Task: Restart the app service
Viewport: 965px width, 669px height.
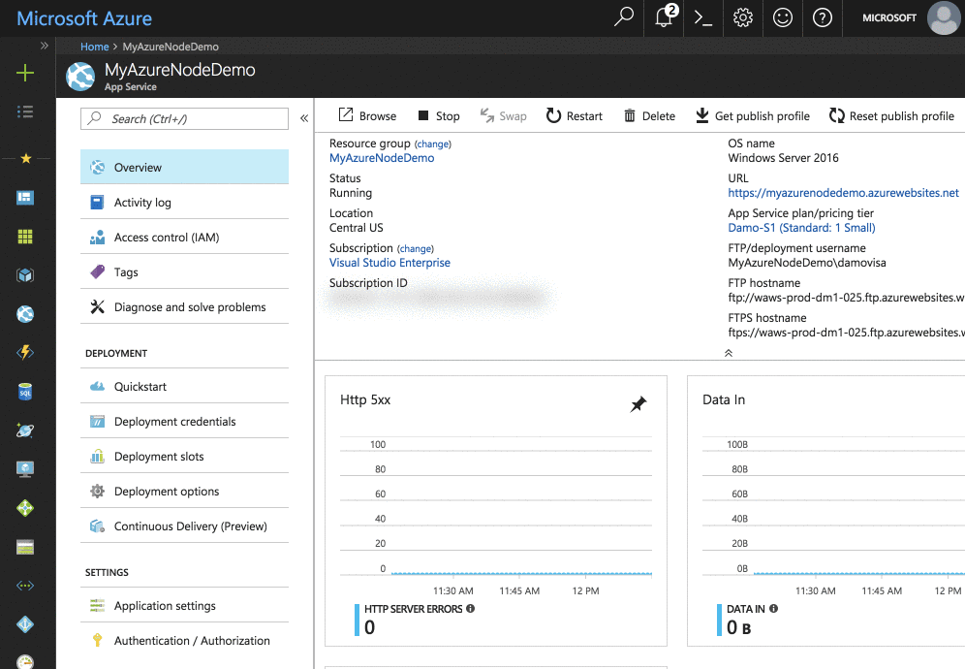Action: pyautogui.click(x=575, y=115)
